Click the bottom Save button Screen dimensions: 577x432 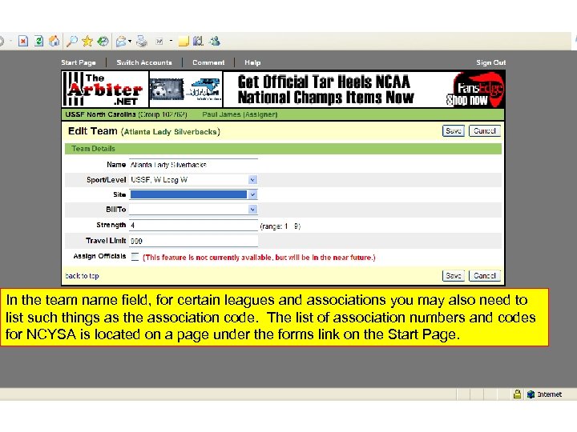pos(454,275)
